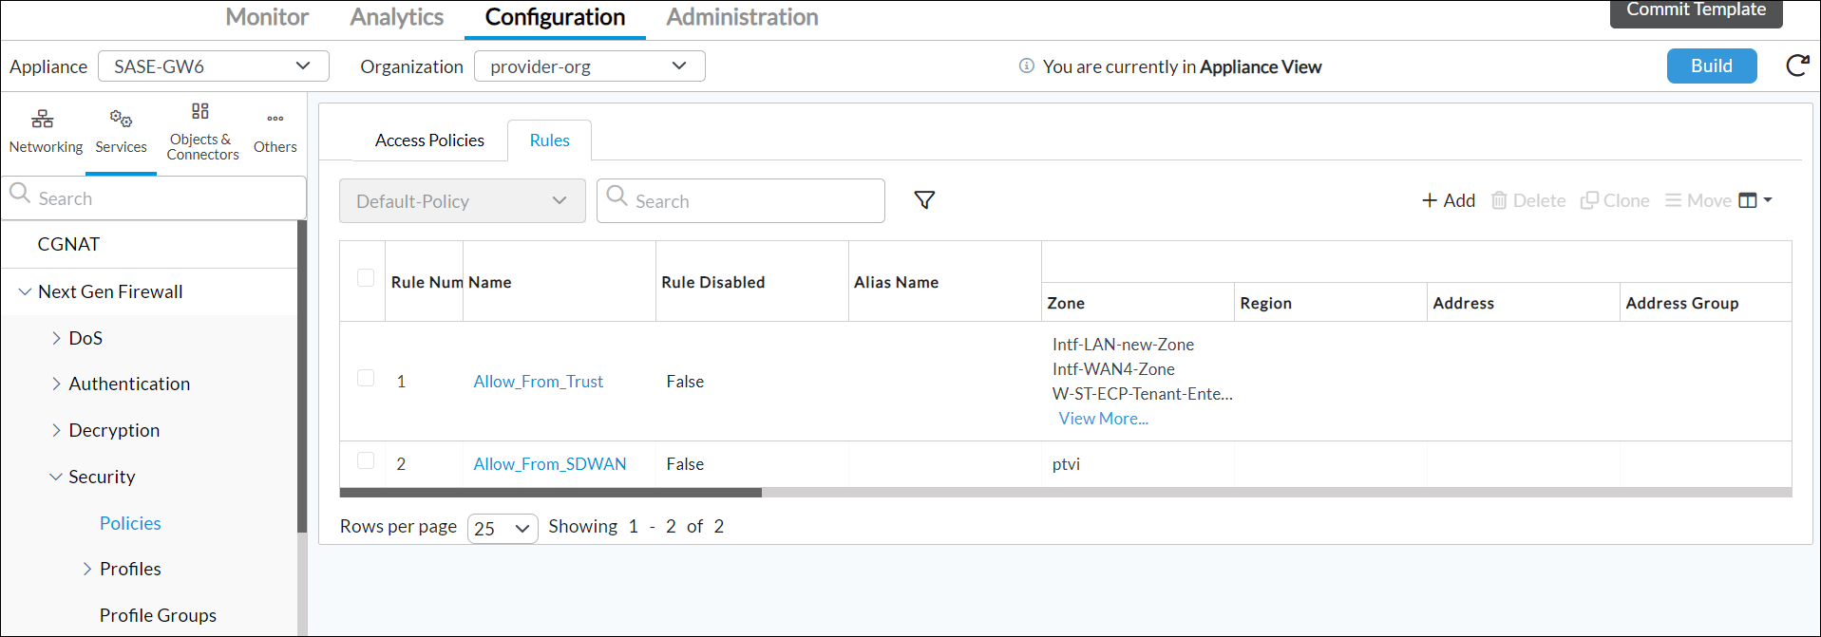Click the Commit Template button

[1696, 11]
